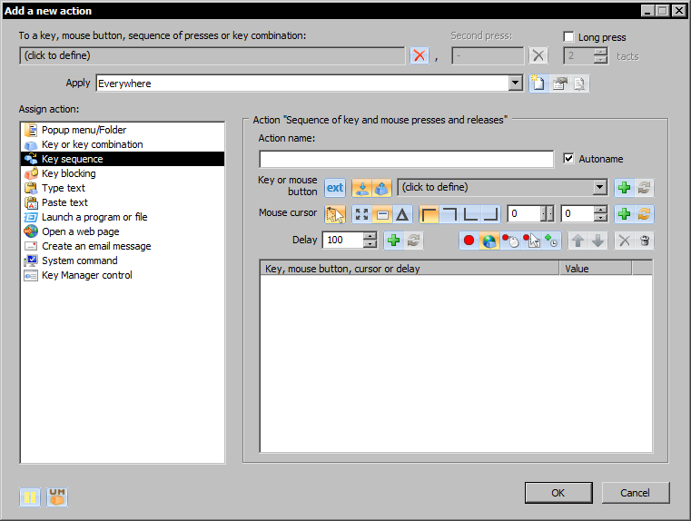The width and height of the screenshot is (691, 521).
Task: Click the OK button
Action: pos(558,493)
